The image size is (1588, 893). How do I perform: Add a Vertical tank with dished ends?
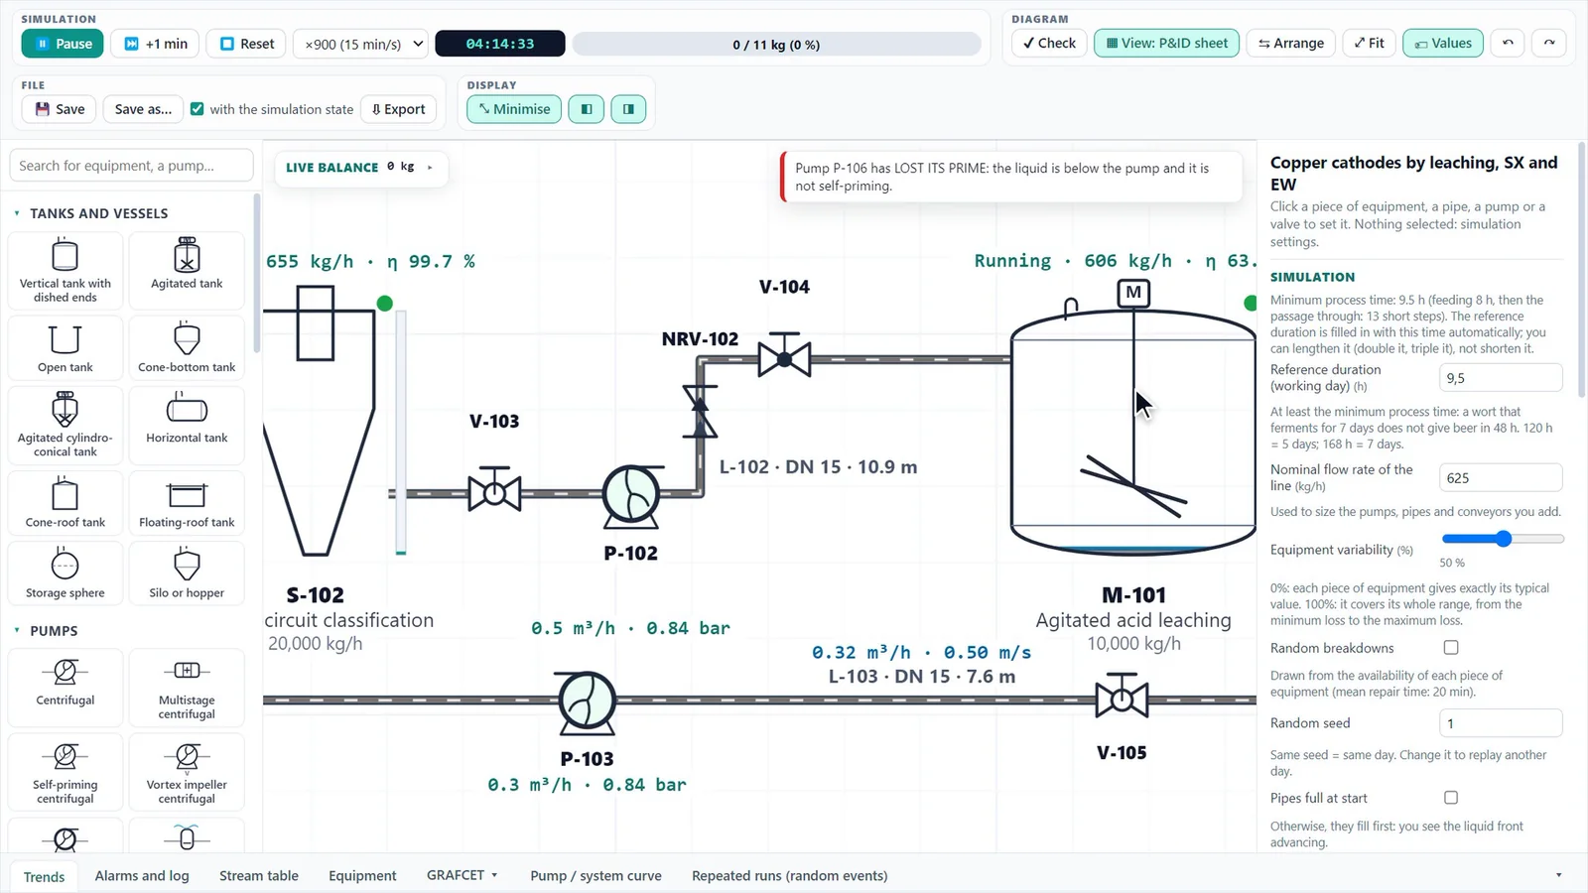coord(66,270)
